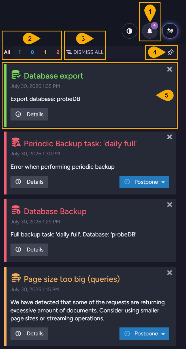Click the glowing AI assistant icon
Screen dimensions: 186x349
tap(170, 31)
